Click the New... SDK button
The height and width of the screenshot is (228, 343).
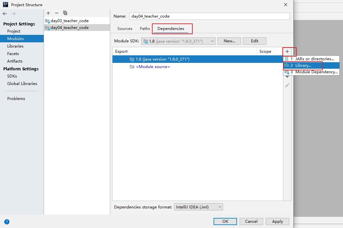tap(229, 41)
